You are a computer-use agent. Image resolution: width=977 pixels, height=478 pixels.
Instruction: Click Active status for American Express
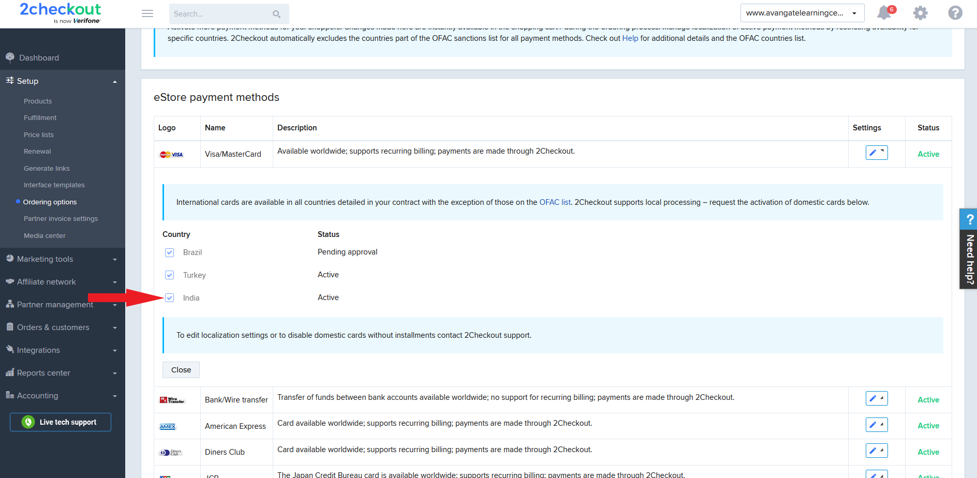[x=928, y=426]
